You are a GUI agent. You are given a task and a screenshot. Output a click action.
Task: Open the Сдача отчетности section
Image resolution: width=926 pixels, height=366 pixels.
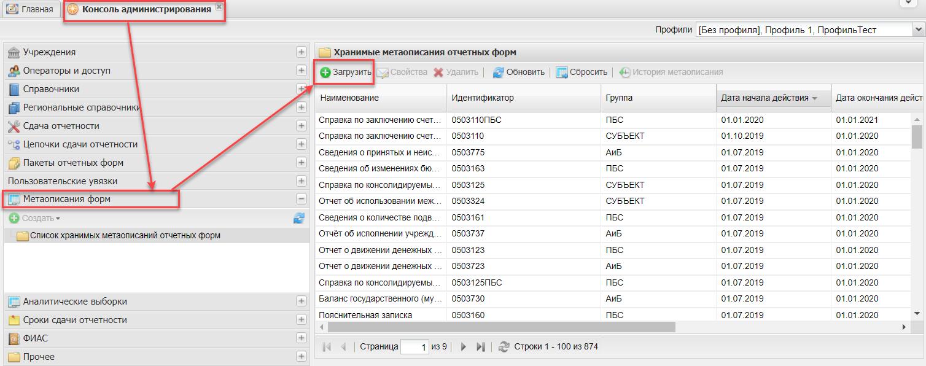[61, 126]
